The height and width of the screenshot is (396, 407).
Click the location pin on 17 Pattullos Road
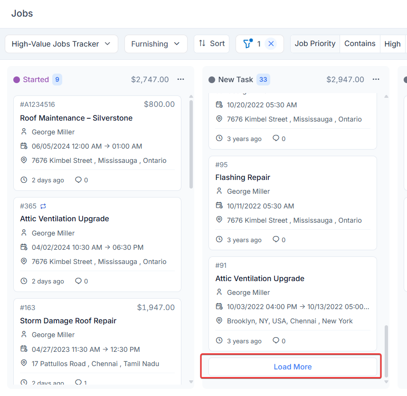[x=24, y=363]
